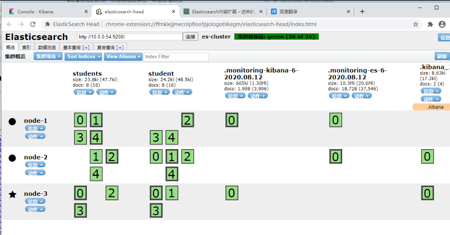The height and width of the screenshot is (235, 450).
Task: Select students shard 2 on node-2
Action: (112, 157)
